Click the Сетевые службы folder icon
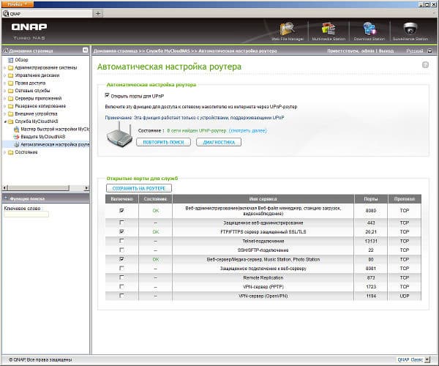 click(11, 91)
